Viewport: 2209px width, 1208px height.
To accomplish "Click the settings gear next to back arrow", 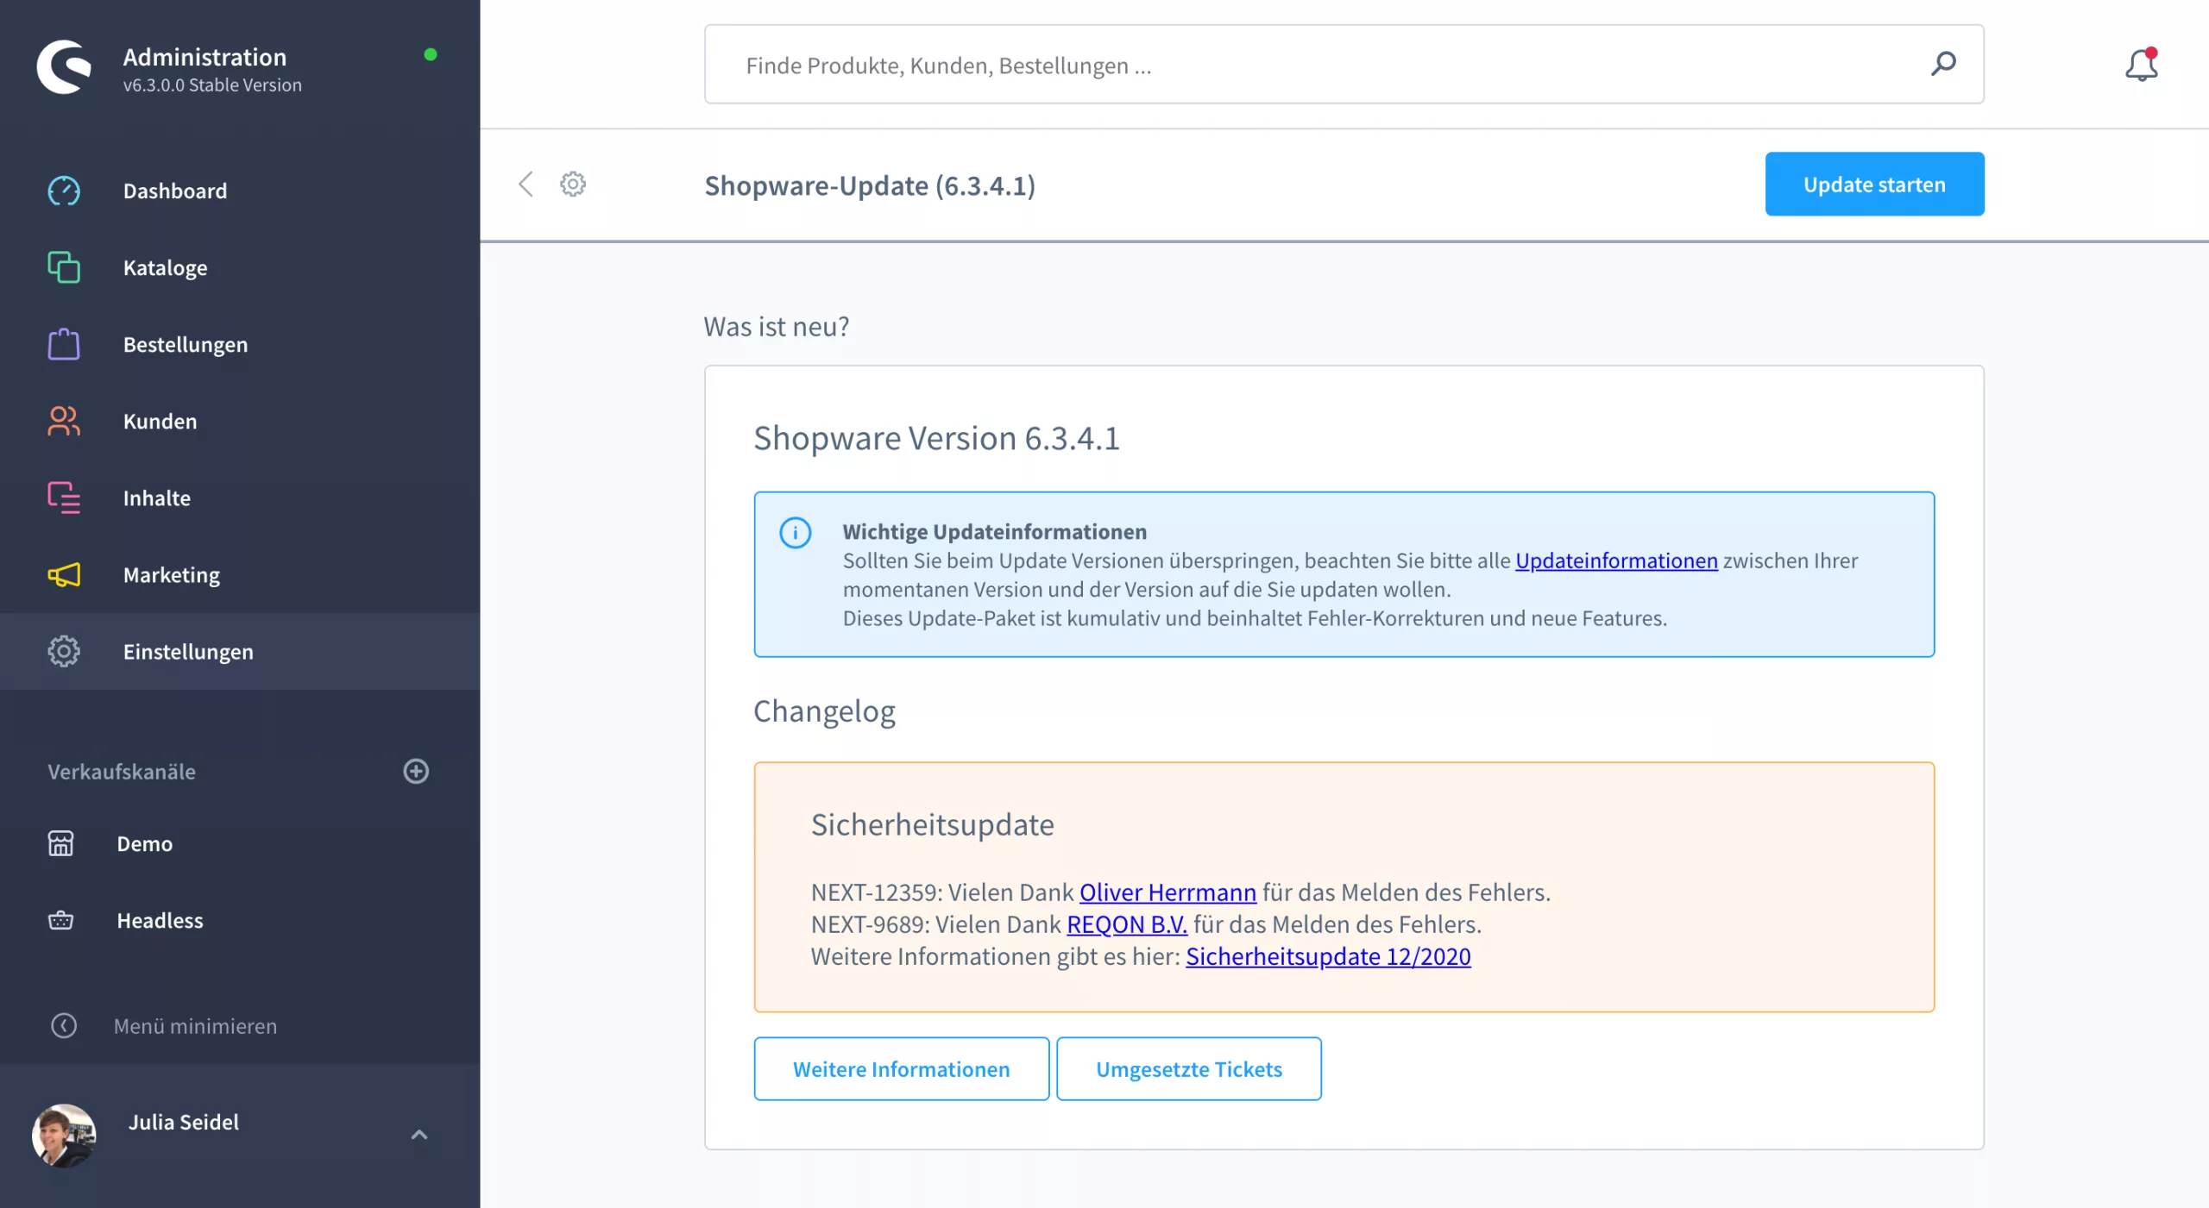I will coord(573,184).
